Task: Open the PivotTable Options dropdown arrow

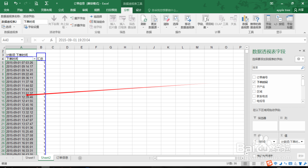Action: [14, 27]
